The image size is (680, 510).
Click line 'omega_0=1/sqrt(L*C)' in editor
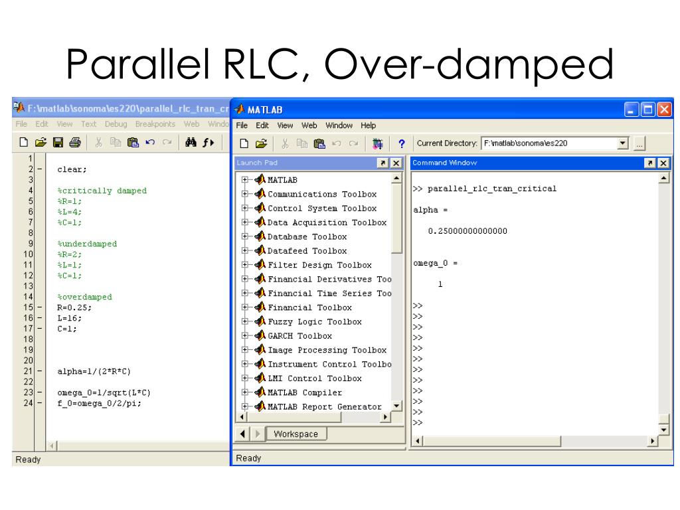pos(104,392)
